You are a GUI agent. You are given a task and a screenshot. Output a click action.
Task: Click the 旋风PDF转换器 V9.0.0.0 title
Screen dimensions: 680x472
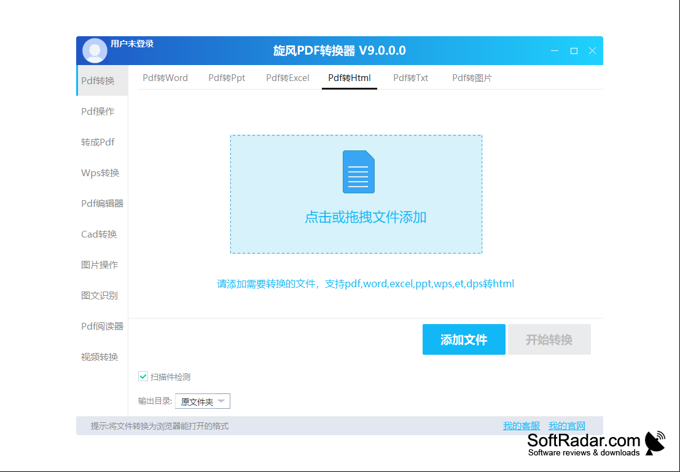tap(340, 51)
